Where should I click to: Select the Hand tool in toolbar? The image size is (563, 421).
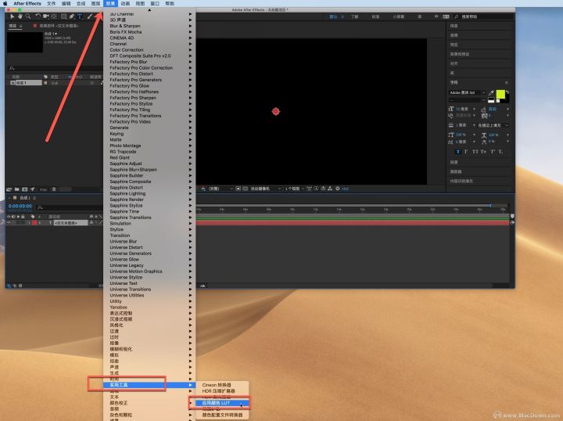pyautogui.click(x=20, y=16)
